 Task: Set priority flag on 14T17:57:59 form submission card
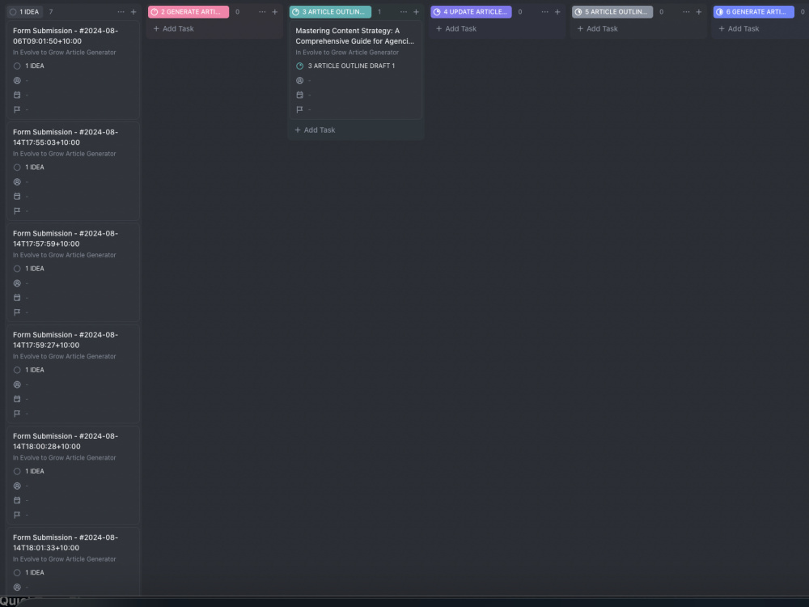pyautogui.click(x=17, y=312)
